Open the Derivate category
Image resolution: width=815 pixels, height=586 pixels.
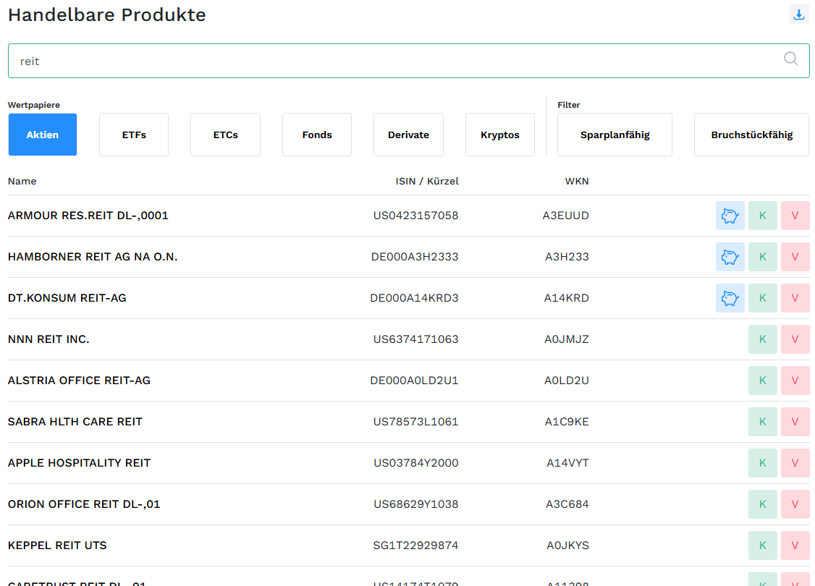click(x=408, y=135)
